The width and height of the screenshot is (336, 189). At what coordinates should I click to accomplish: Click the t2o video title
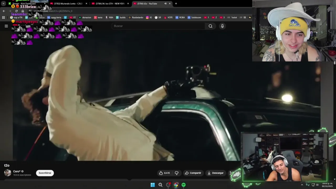(x=7, y=165)
